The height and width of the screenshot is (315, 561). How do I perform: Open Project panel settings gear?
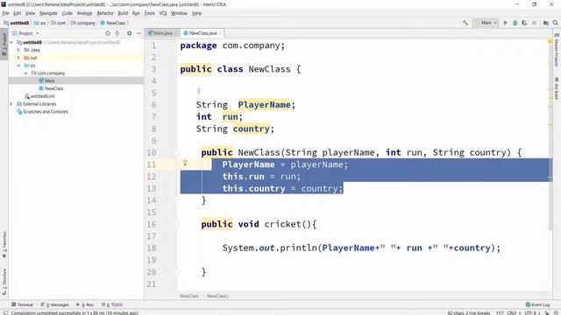click(x=129, y=33)
